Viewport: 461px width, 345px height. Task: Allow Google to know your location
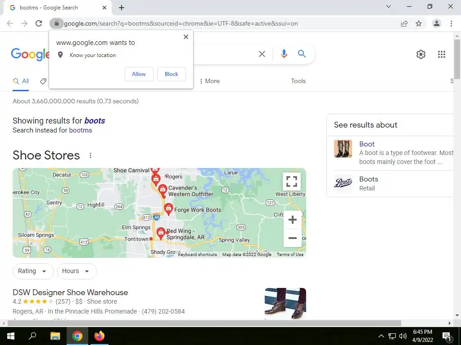tap(139, 74)
